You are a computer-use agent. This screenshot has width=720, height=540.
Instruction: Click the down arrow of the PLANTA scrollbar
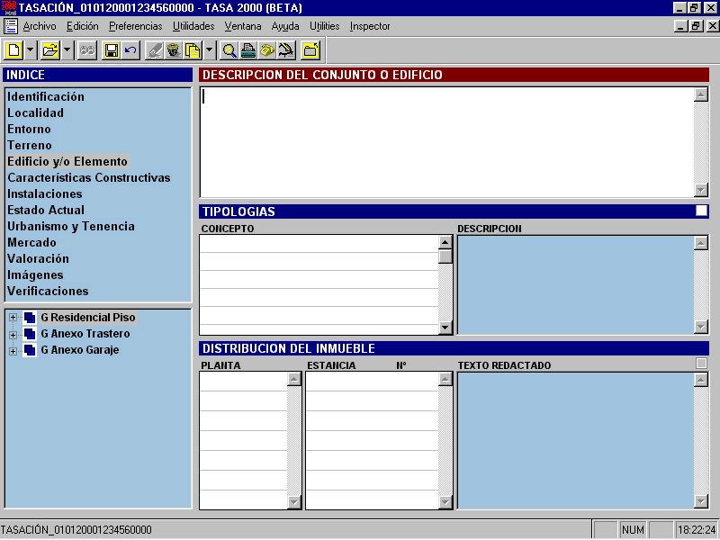click(x=294, y=502)
